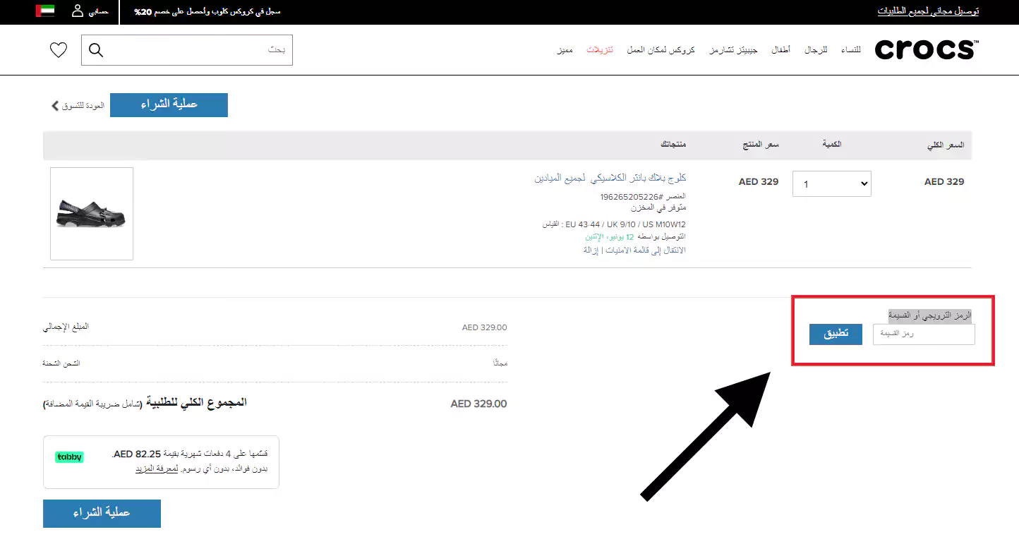Screen dimensions: 1019x556
Task: Click the green delivery date 12 يونيو
Action: [x=609, y=237]
